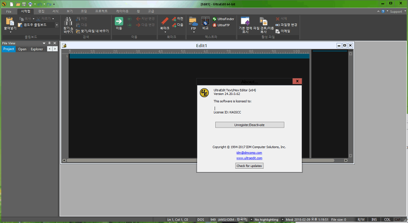Viewport: 408px width, 223px height.
Task: Open the File View panel options dropdown
Action: 44,43
